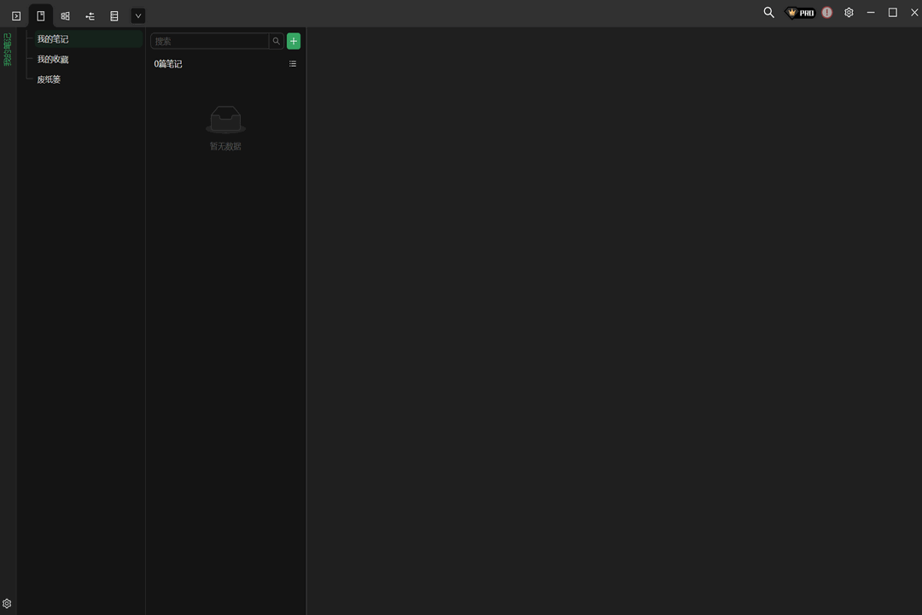922x615 pixels.
Task: Select the notes document tab icon
Action: coord(40,15)
